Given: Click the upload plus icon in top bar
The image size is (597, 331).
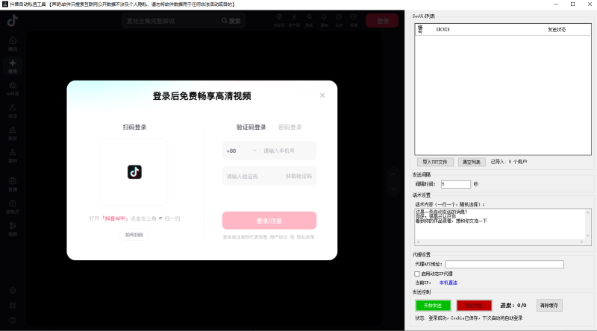Looking at the screenshot, I should pyautogui.click(x=354, y=20).
